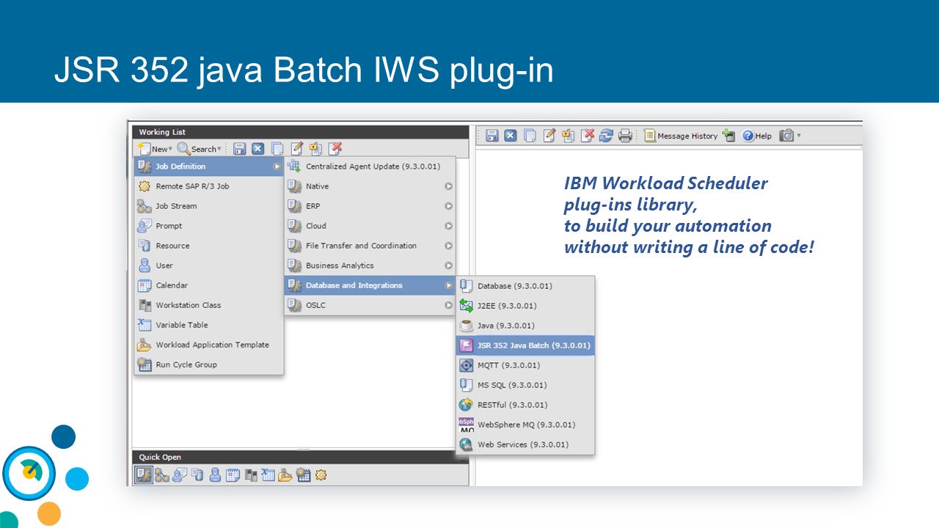Click the Print icon in the right toolbar
939x528 pixels.
tap(625, 136)
